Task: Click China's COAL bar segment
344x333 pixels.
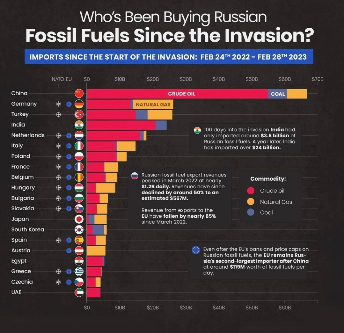Action: [277, 94]
